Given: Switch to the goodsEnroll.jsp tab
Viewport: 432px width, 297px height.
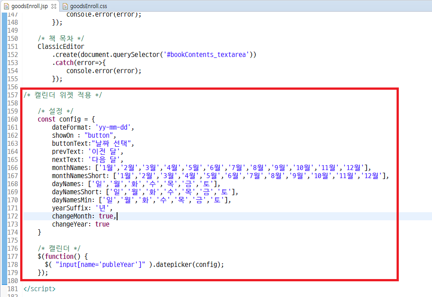Looking at the screenshot, I should [30, 6].
